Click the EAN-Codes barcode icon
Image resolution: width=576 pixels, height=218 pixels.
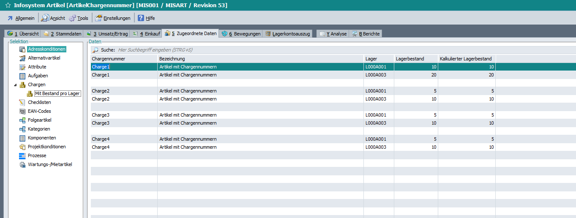pyautogui.click(x=22, y=112)
